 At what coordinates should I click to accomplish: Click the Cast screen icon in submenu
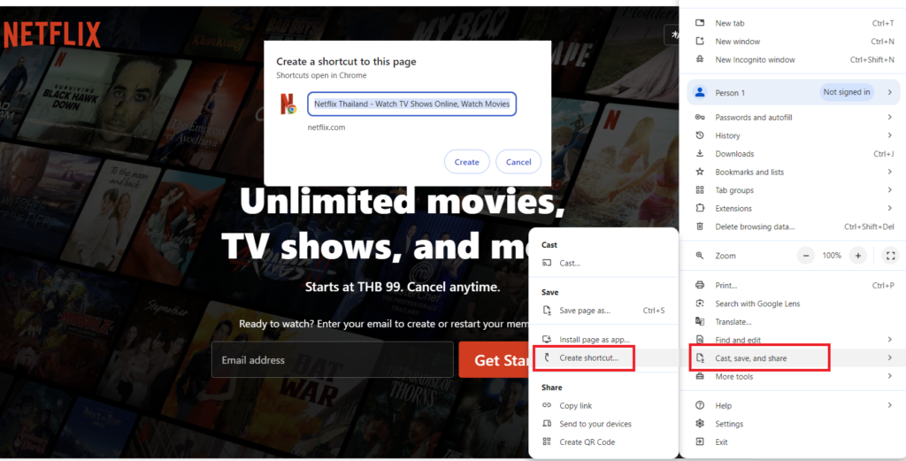(x=547, y=263)
